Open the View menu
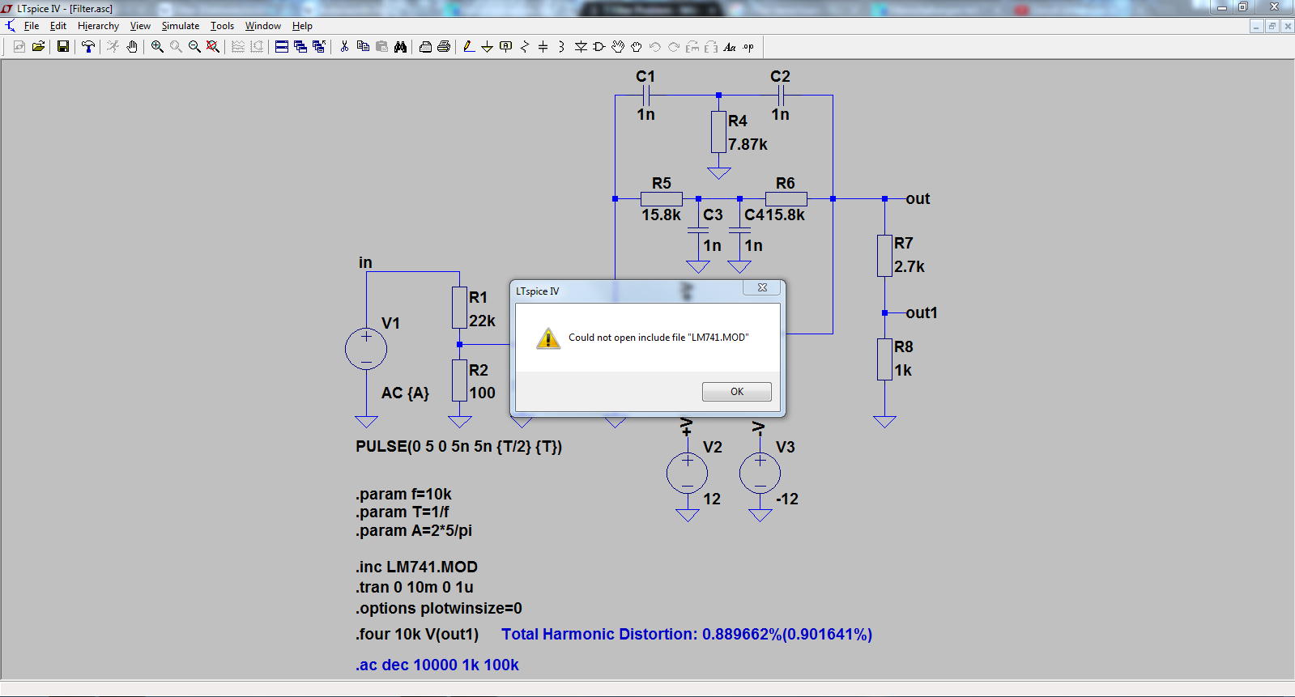1295x697 pixels. tap(140, 26)
